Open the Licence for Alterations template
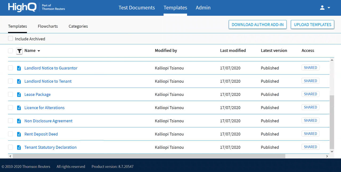The width and height of the screenshot is (341, 172). tap(44, 108)
